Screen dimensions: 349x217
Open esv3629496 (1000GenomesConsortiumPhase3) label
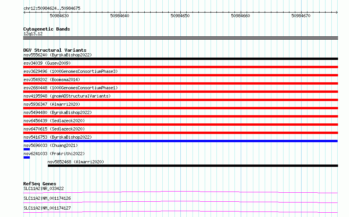click(x=71, y=71)
